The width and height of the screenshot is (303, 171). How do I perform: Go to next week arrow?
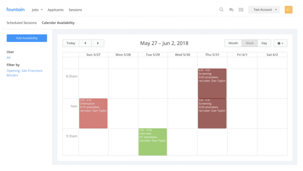click(98, 43)
